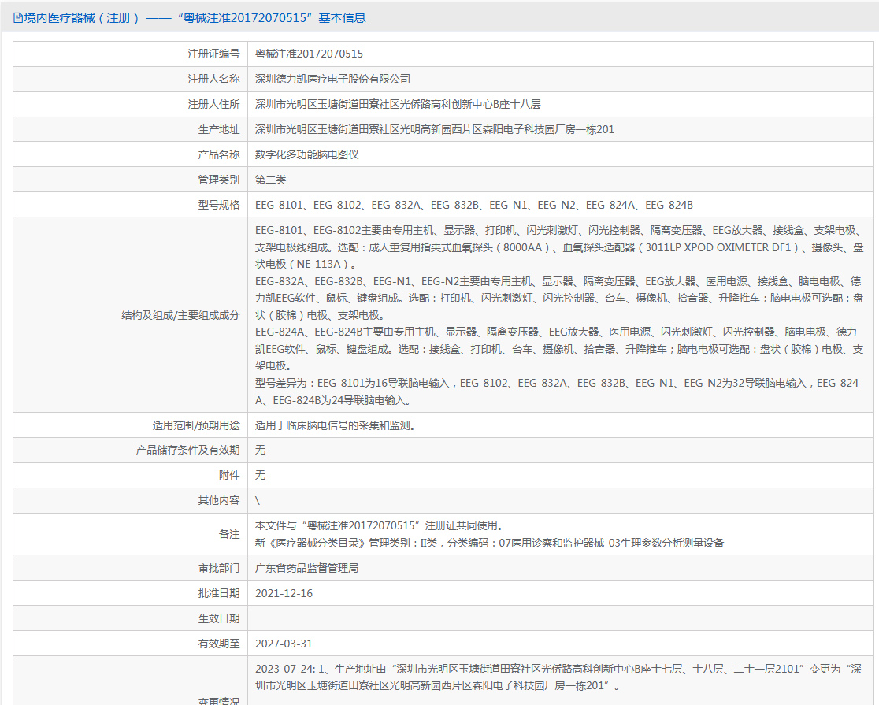Viewport: 879px width, 705px height.
Task: Select the model list starting with EEG-8101、EEG-8102
Action: [x=474, y=206]
